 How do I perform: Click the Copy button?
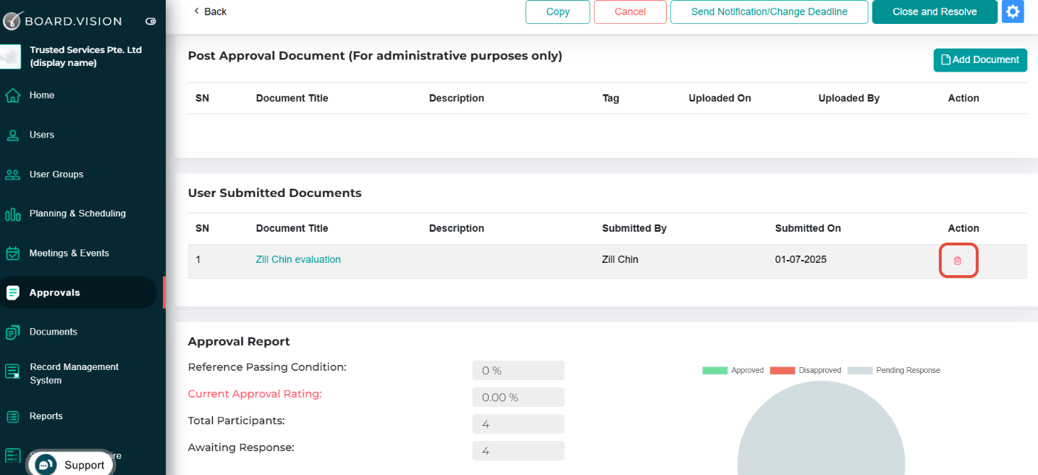pos(557,12)
